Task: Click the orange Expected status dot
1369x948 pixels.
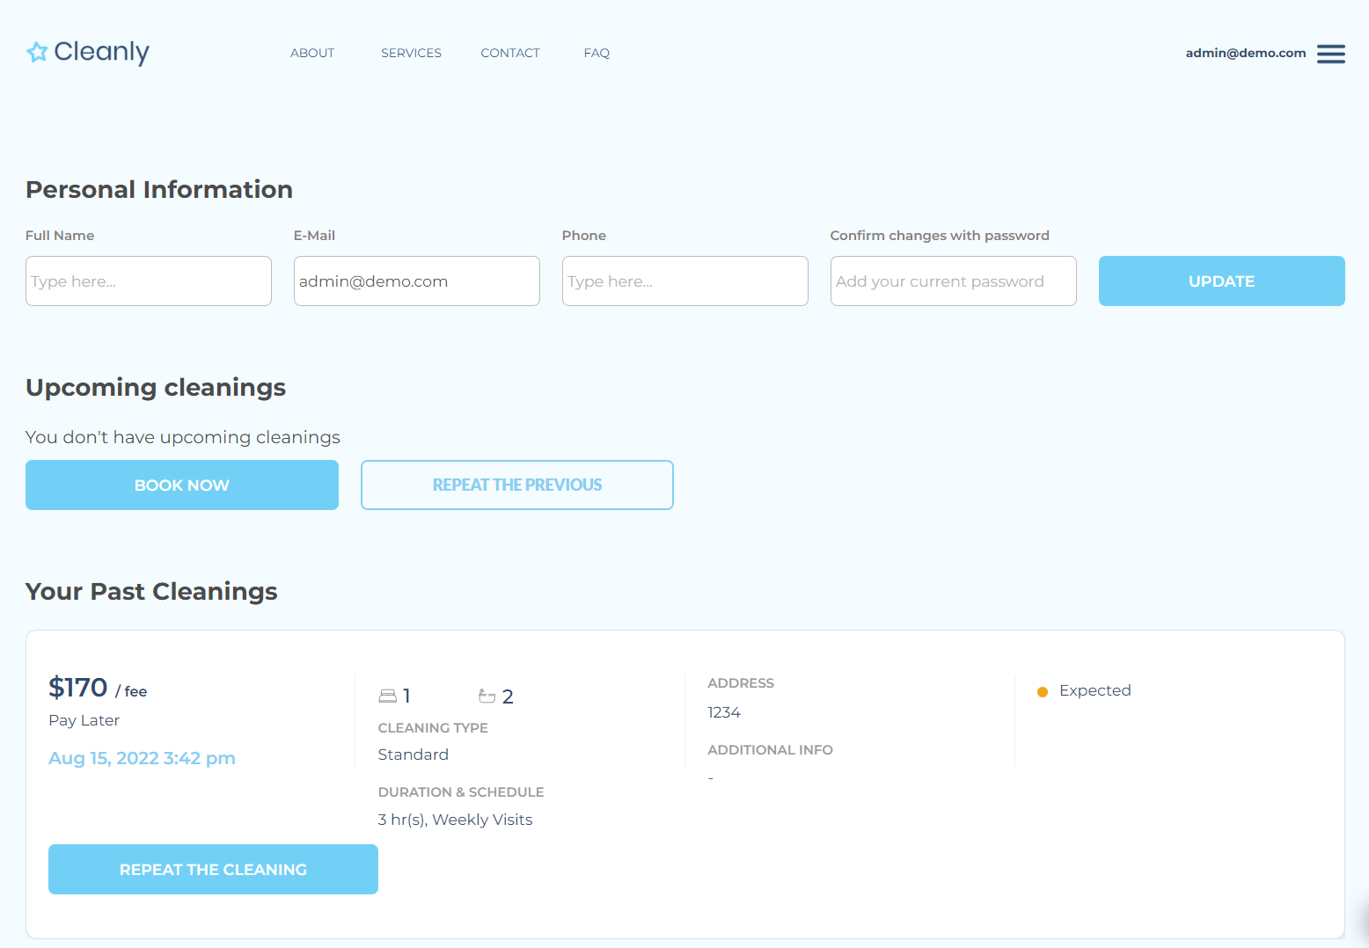Action: (1043, 692)
